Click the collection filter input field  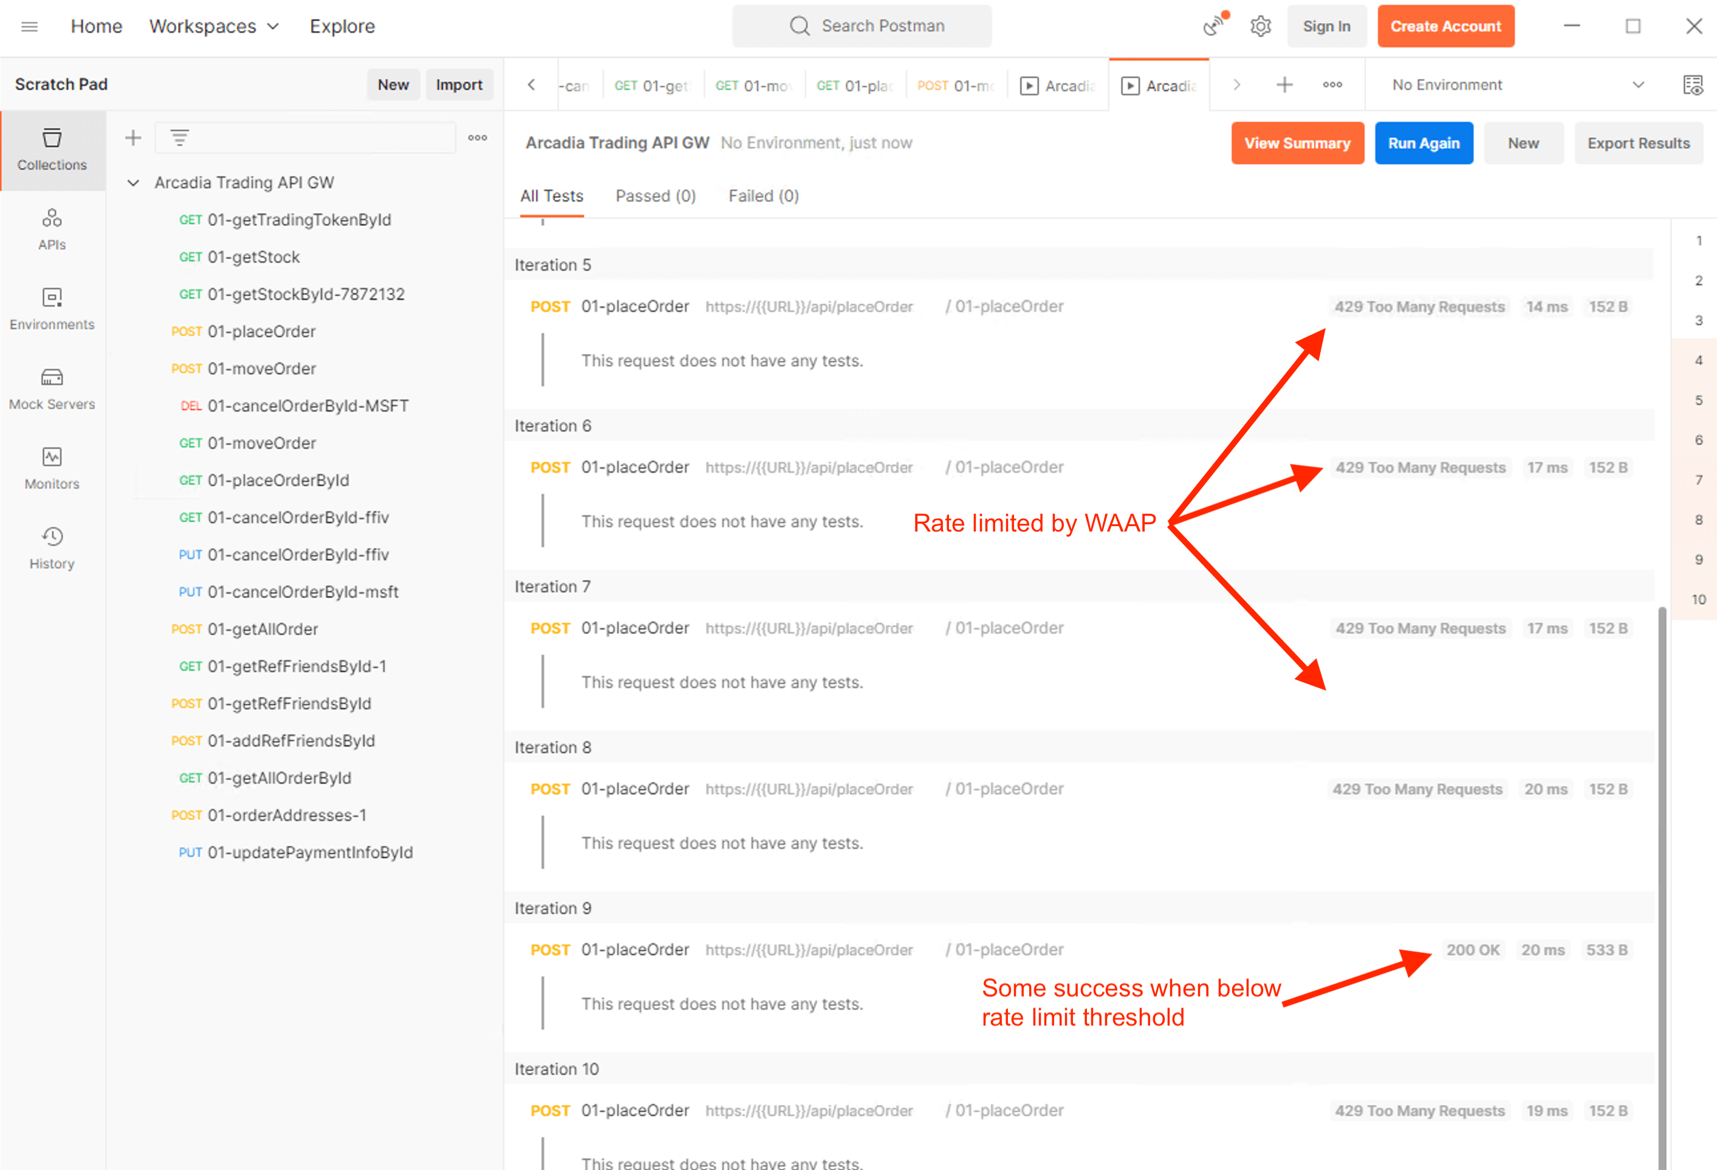[318, 138]
